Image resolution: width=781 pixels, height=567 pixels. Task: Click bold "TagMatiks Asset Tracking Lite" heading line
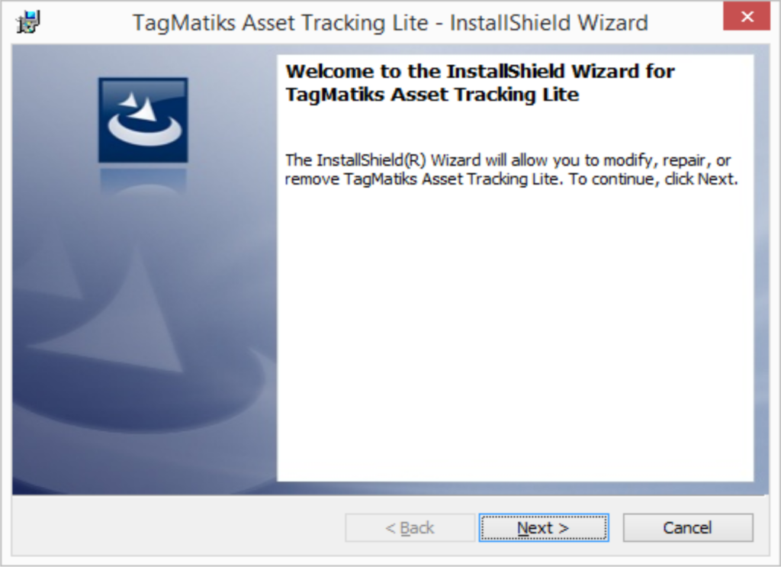click(x=432, y=94)
